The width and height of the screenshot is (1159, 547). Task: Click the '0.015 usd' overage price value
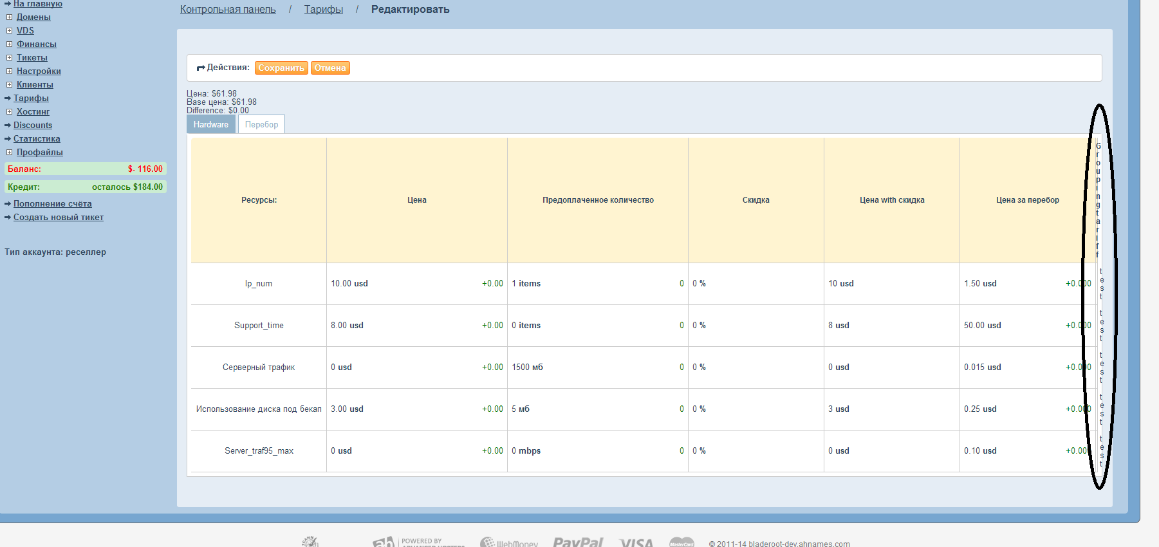point(983,367)
